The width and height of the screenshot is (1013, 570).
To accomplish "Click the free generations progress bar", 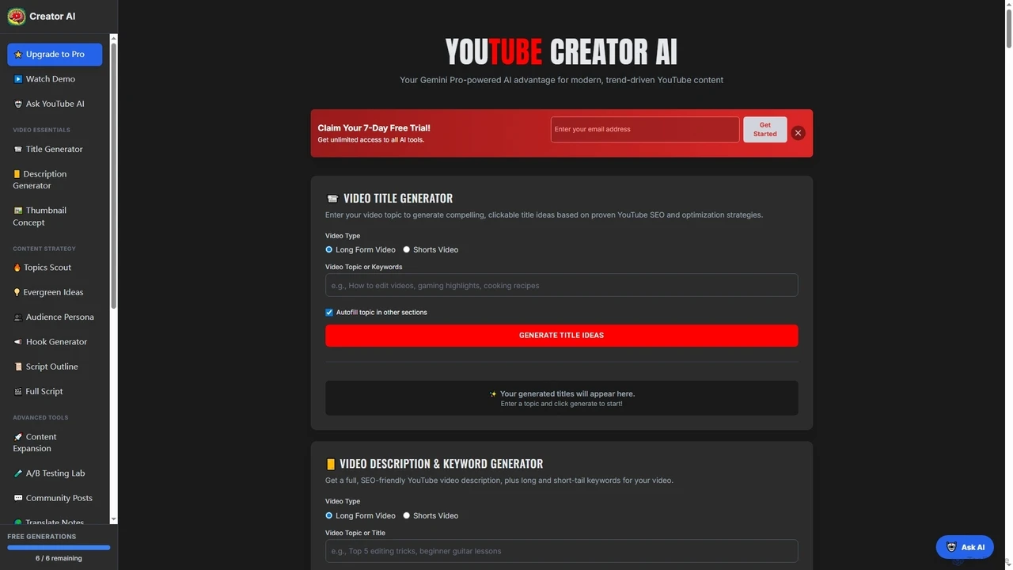I will (59, 547).
